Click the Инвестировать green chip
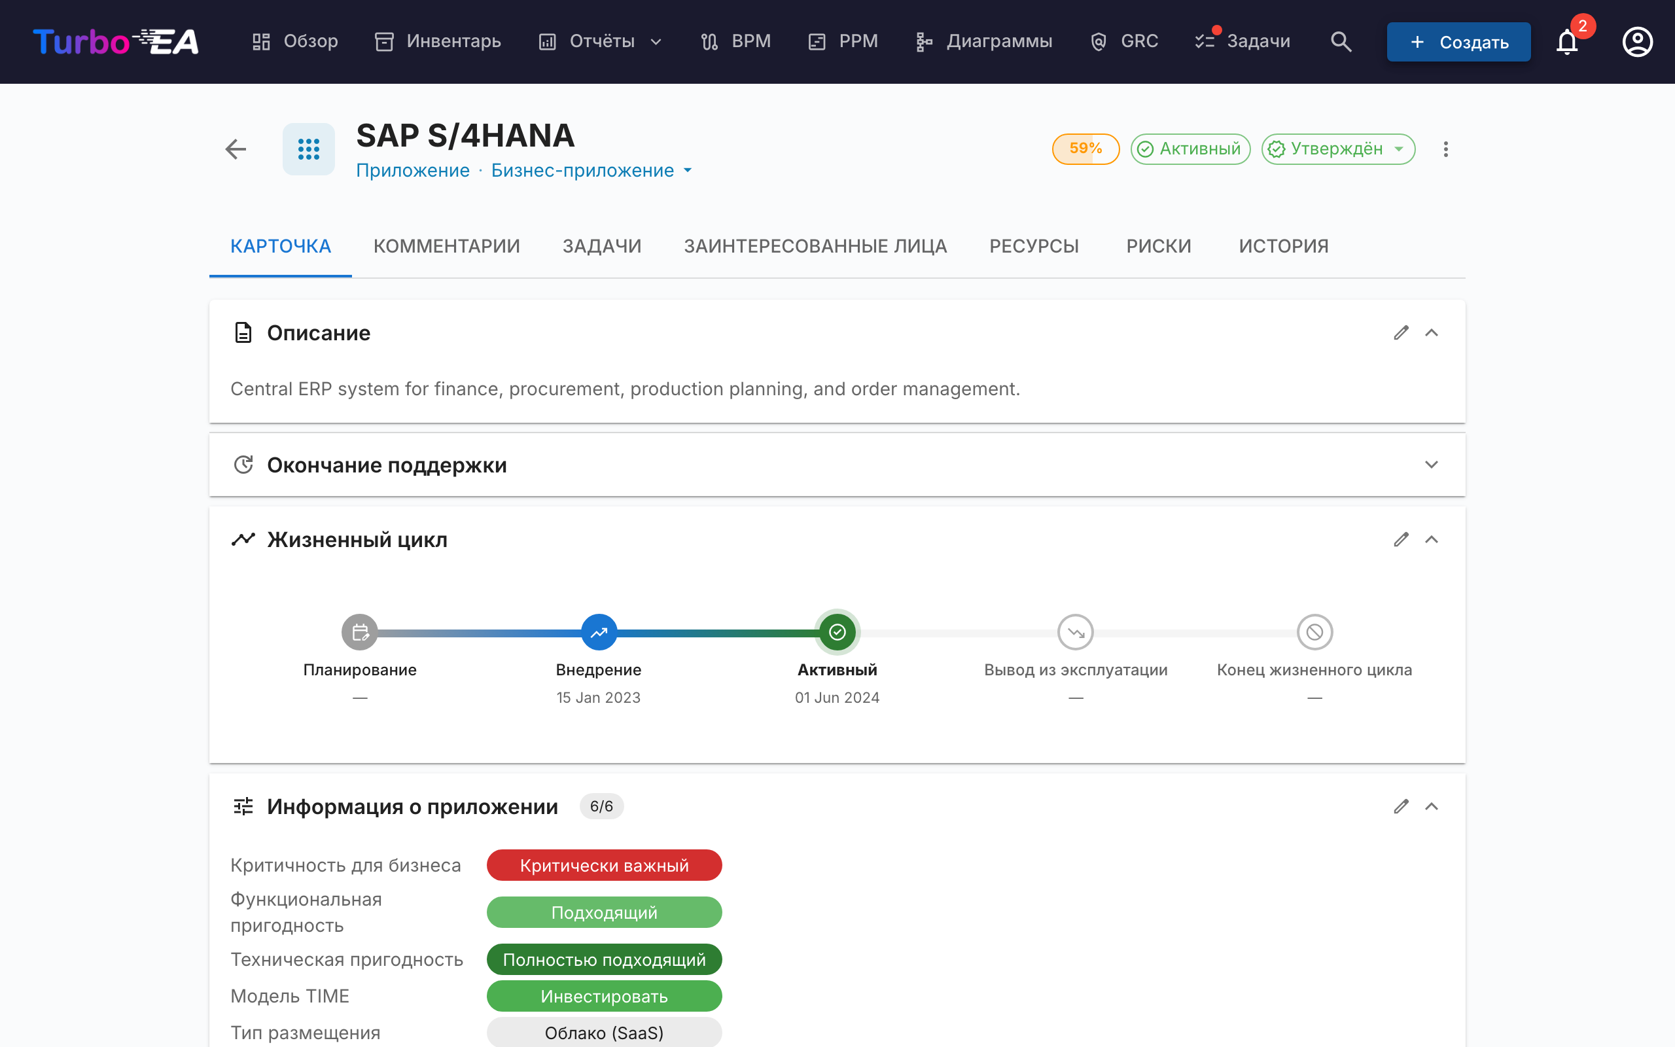The height and width of the screenshot is (1047, 1675). pyautogui.click(x=605, y=997)
